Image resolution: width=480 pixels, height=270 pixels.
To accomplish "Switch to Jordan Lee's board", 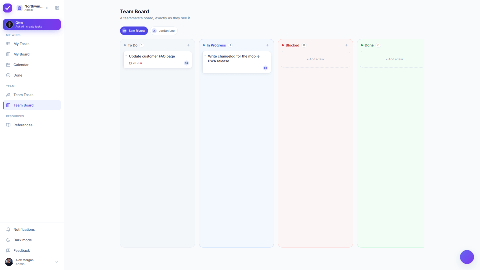I will 164,31.
